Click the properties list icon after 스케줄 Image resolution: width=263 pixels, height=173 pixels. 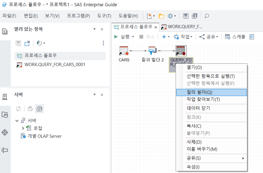tap(252, 37)
